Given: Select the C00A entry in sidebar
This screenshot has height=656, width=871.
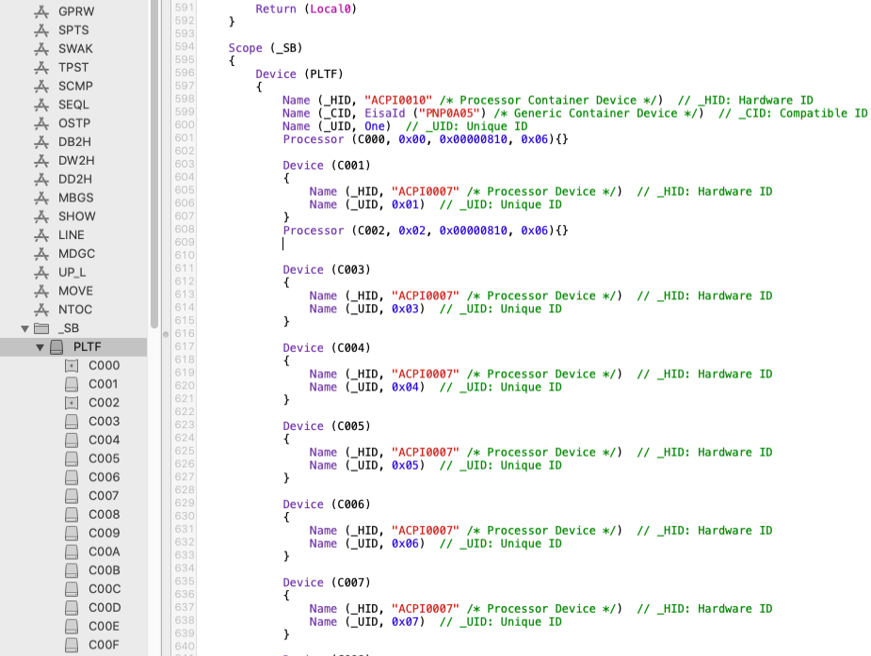Looking at the screenshot, I should (x=104, y=552).
